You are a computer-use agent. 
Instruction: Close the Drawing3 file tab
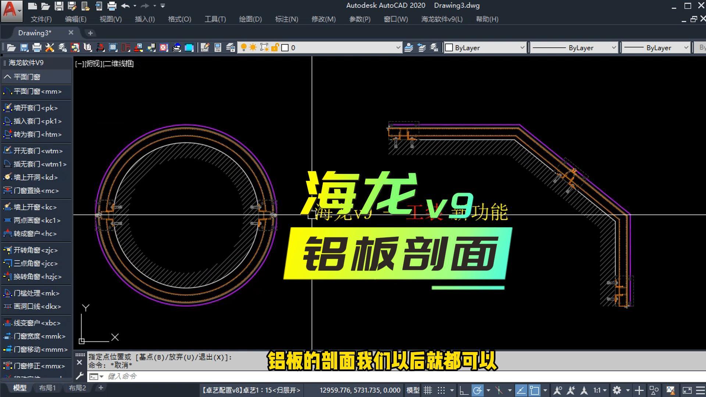click(x=71, y=33)
